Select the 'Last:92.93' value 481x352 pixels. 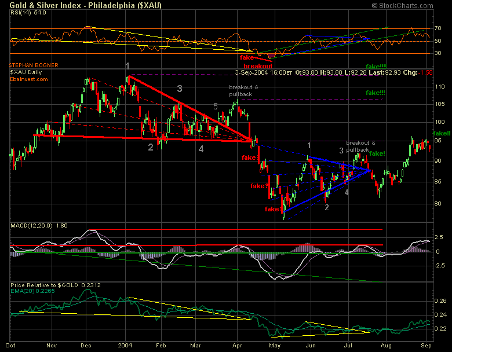384,72
